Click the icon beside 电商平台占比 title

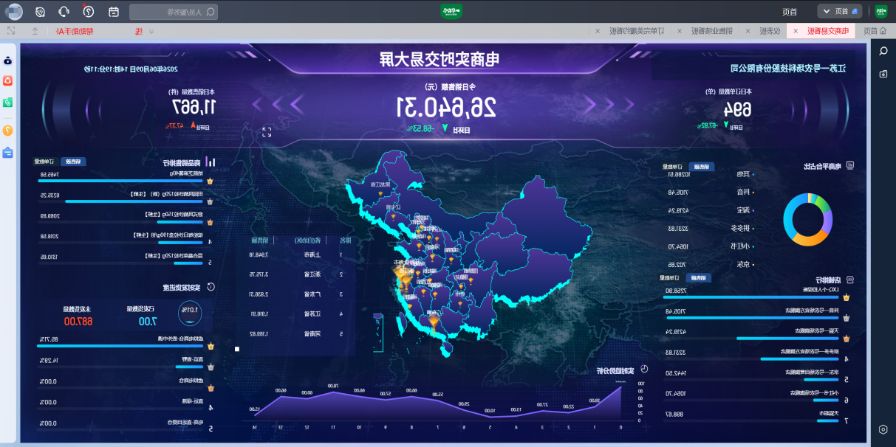tap(850, 166)
